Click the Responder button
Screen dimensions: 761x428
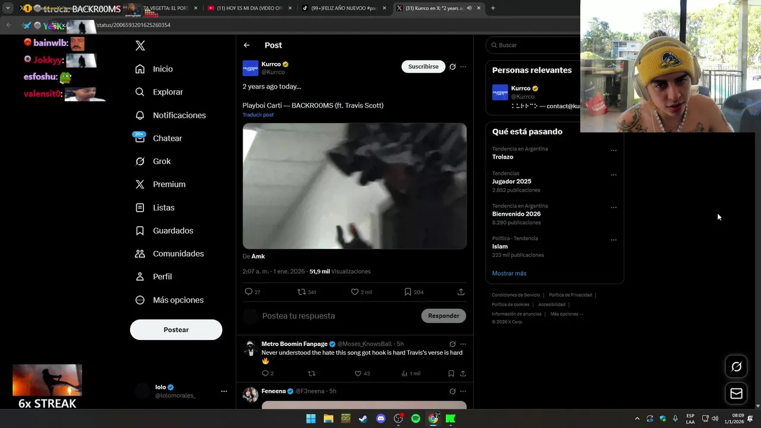(x=444, y=316)
